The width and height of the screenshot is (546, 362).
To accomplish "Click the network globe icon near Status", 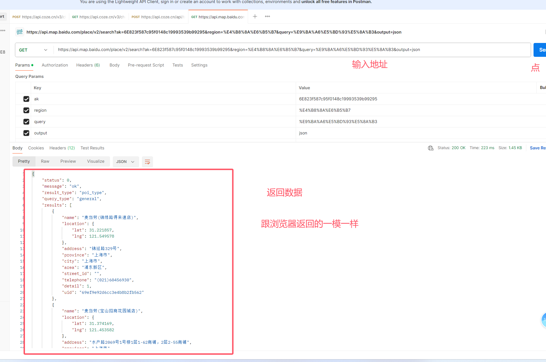I will [430, 148].
